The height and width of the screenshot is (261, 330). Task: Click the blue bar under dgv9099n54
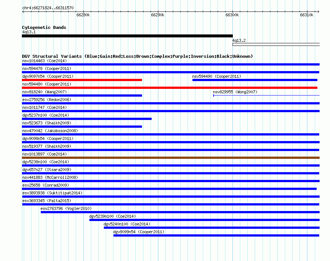(216, 235)
